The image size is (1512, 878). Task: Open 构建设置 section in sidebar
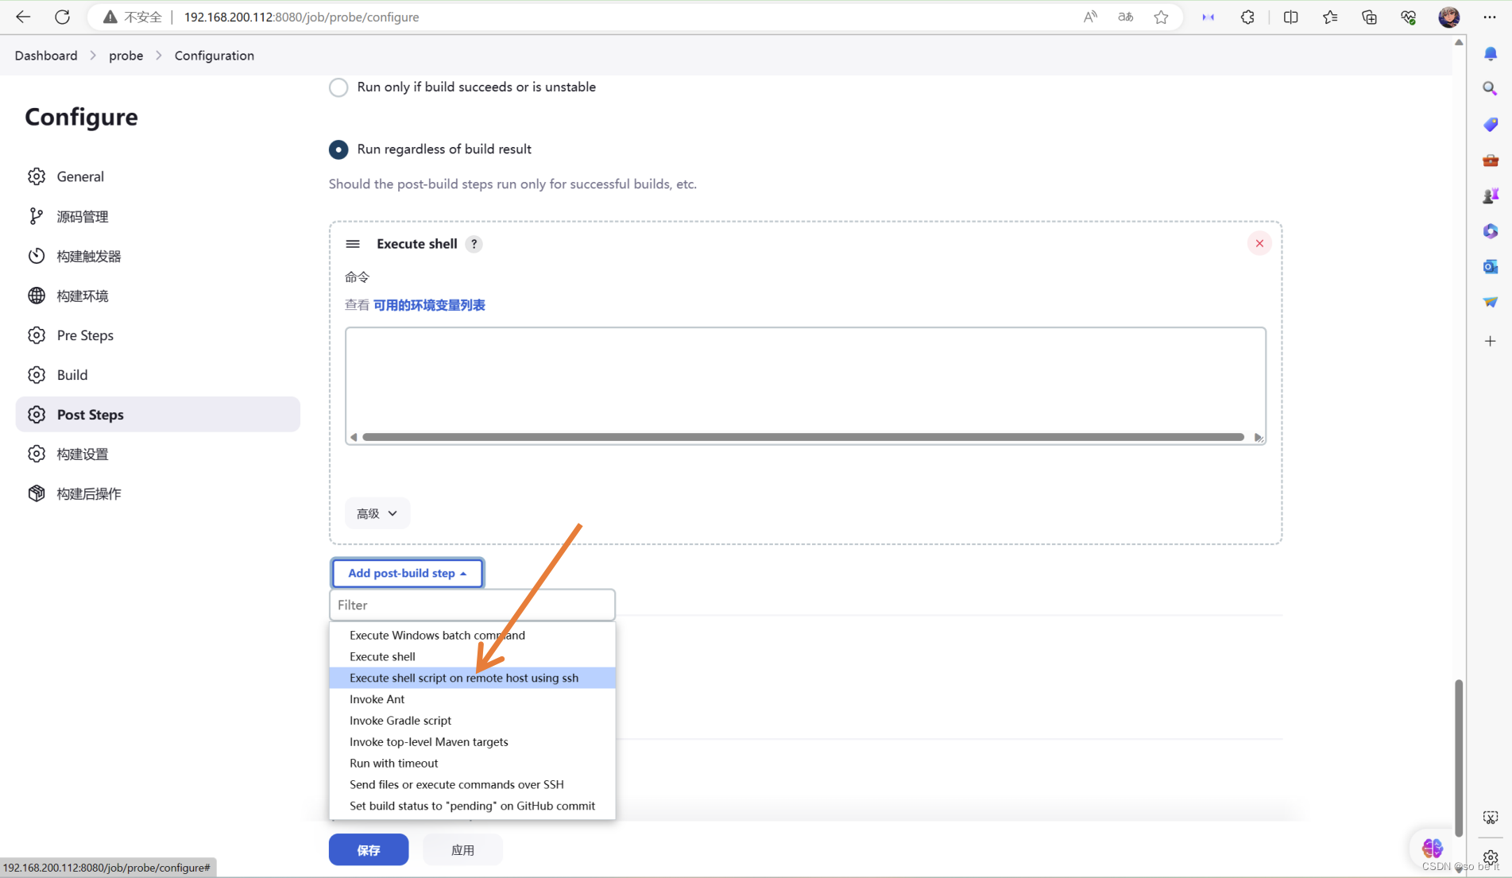pos(158,454)
